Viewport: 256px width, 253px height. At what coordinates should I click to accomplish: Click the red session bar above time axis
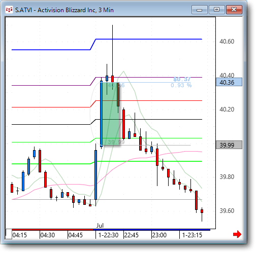(x=52, y=230)
